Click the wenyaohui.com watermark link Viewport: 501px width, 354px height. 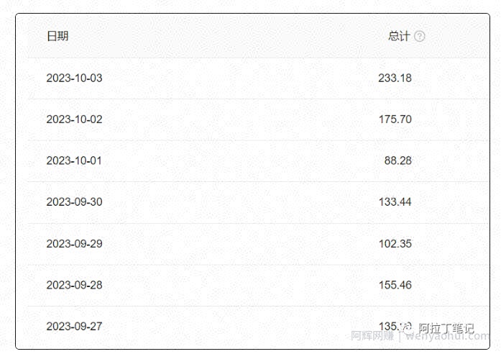[447, 336]
